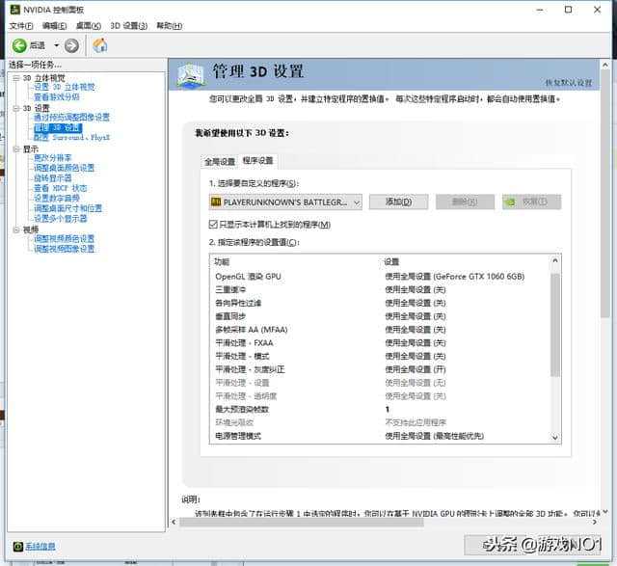617x566 pixels.
Task: Click settings list scroll-down arrow
Action: (x=555, y=438)
